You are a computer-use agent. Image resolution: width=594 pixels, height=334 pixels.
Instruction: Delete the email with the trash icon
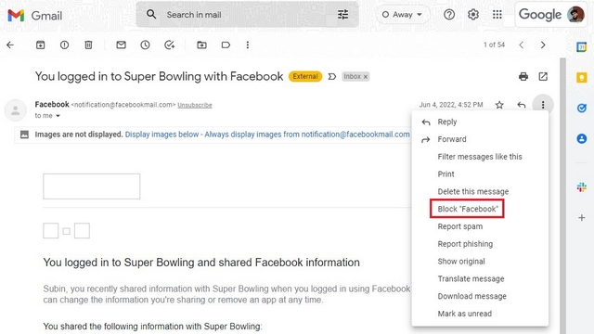click(x=88, y=45)
